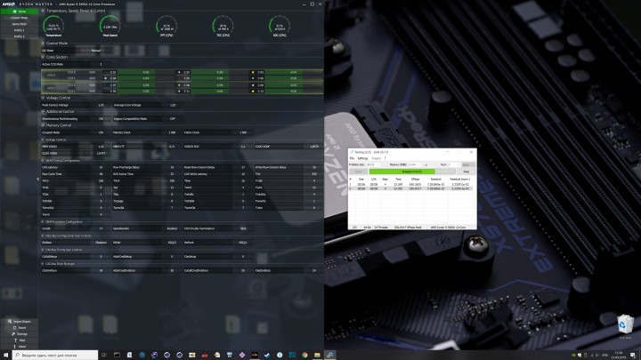This screenshot has height=360, width=641.
Task: Click the TDC (CPU) gauge
Action: click(223, 26)
